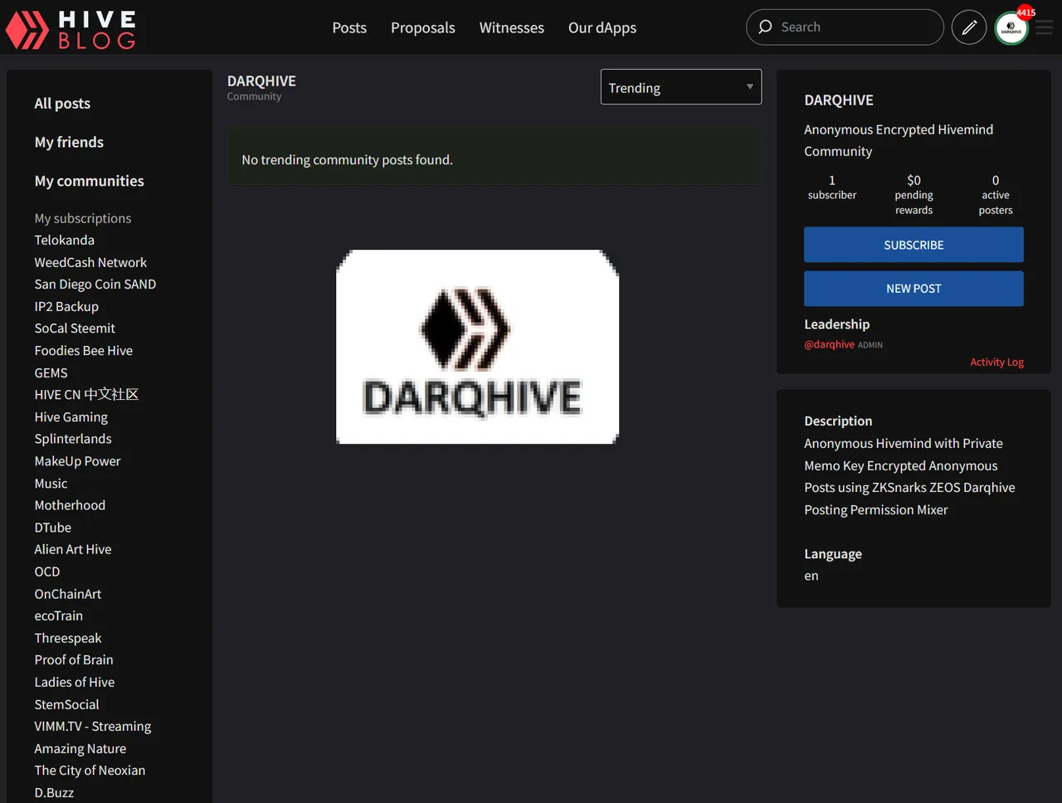Open The City of Neoxian community
The height and width of the screenshot is (803, 1062).
click(x=90, y=770)
